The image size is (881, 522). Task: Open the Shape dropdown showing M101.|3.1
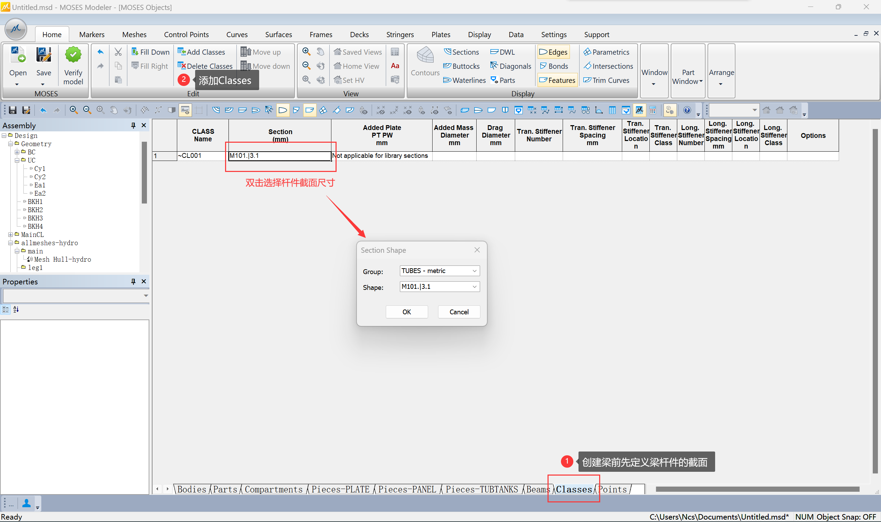tap(474, 287)
